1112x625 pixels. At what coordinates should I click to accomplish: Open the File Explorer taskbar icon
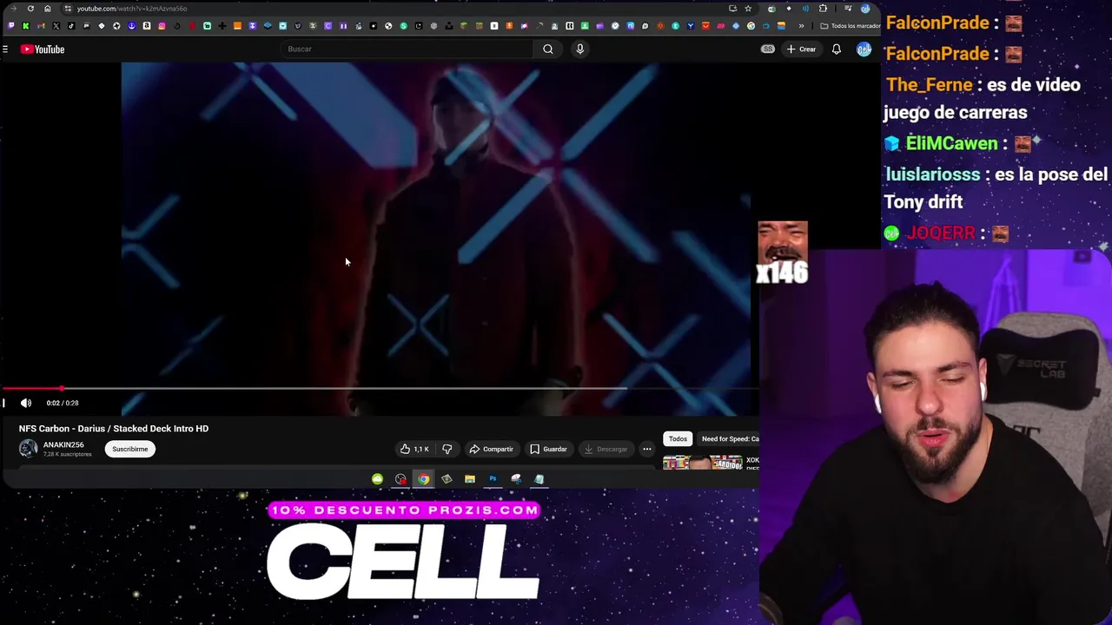[469, 479]
